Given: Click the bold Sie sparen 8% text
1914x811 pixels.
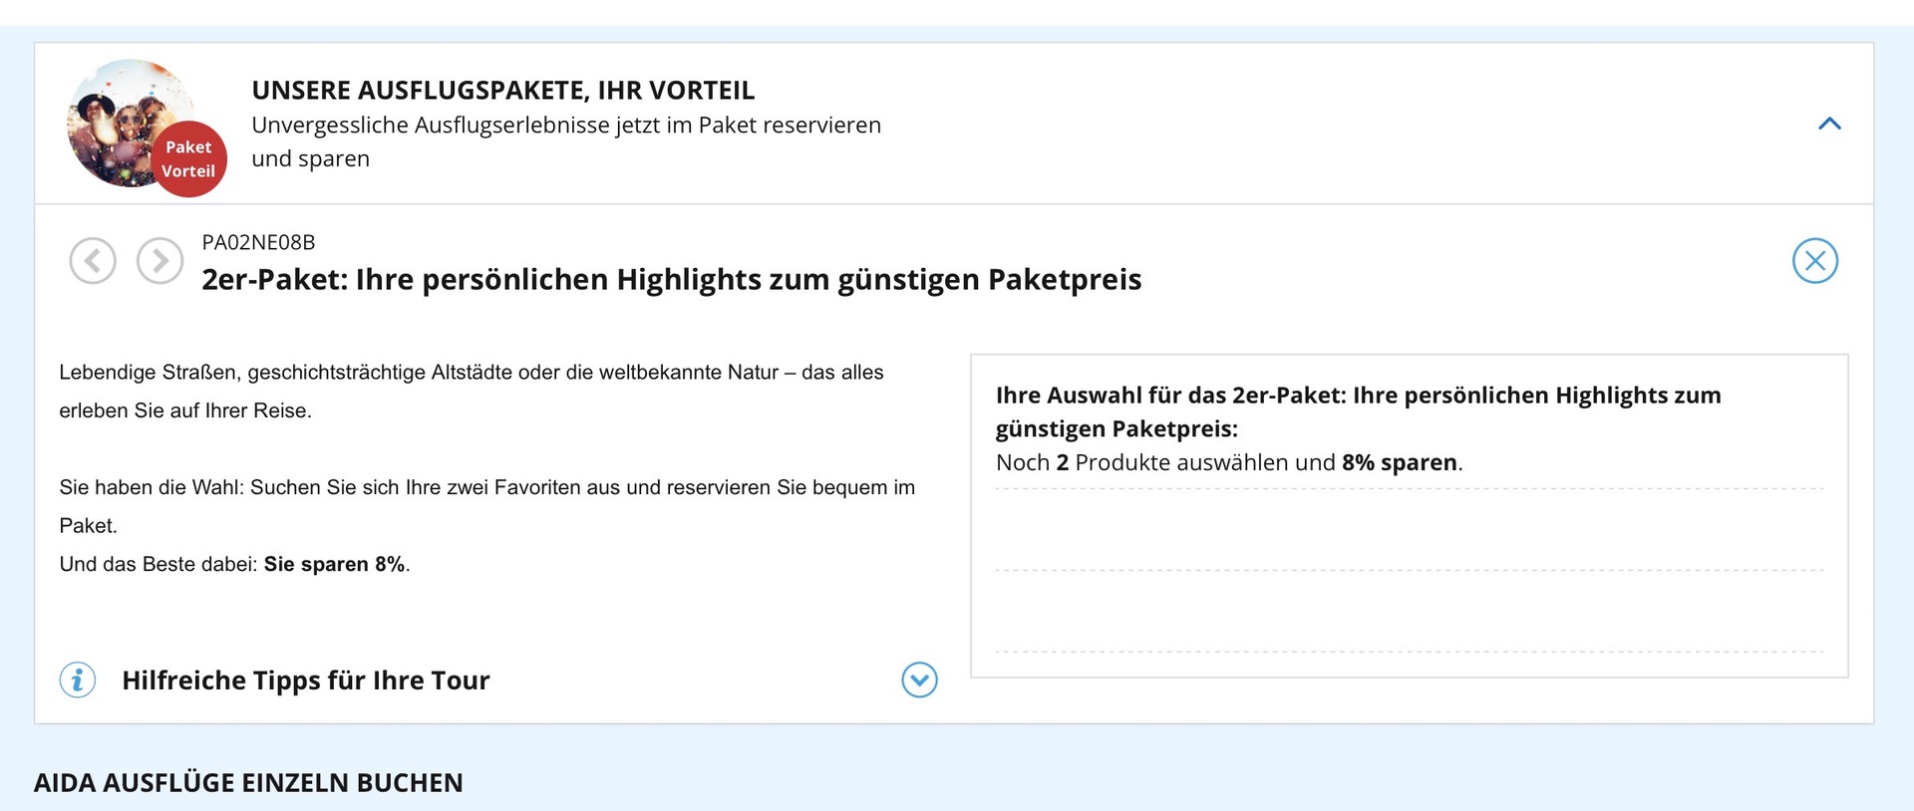Looking at the screenshot, I should coord(334,565).
